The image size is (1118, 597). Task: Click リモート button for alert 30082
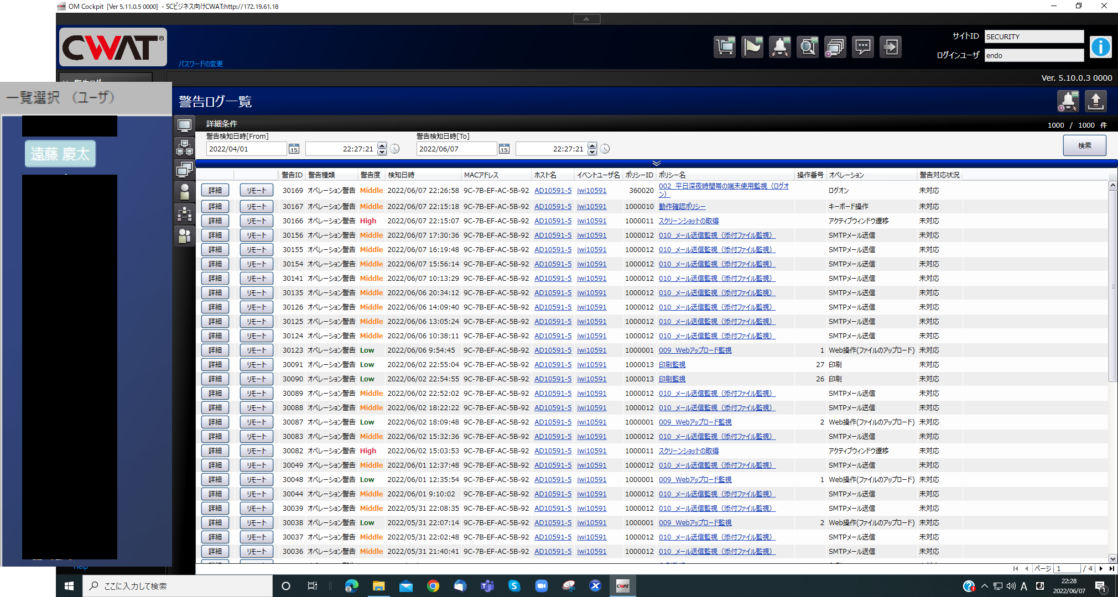click(257, 451)
